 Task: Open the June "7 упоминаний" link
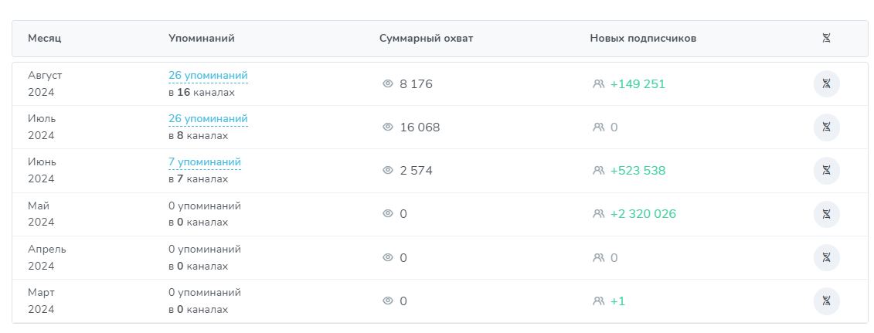(205, 162)
